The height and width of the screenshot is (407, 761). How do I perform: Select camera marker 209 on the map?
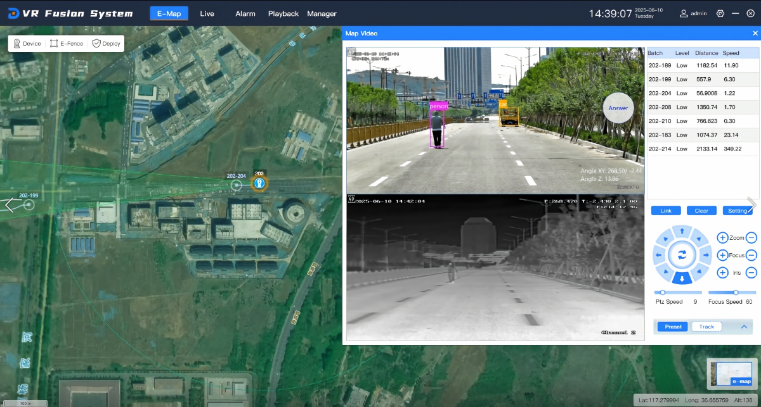[x=259, y=184]
